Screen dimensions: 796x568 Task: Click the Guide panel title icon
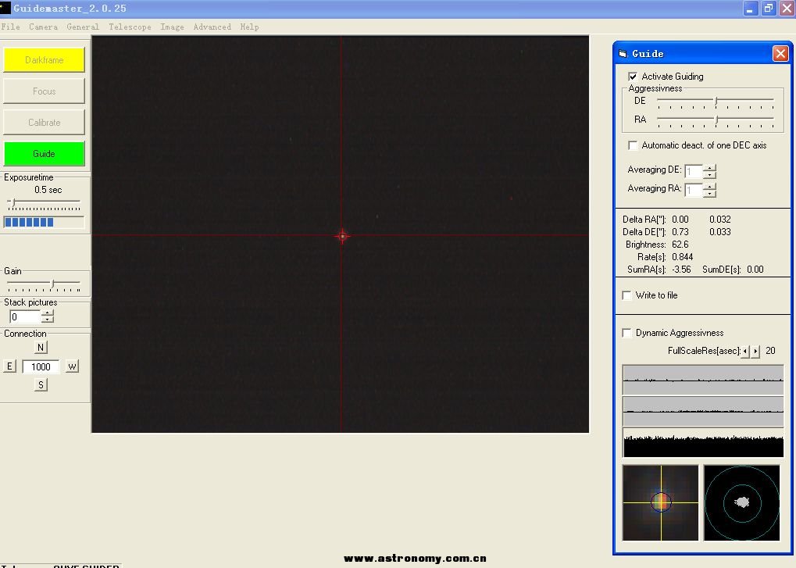(623, 53)
